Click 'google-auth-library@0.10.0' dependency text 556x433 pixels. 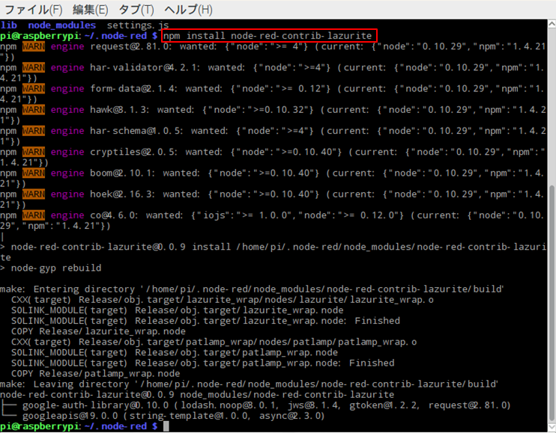95,405
